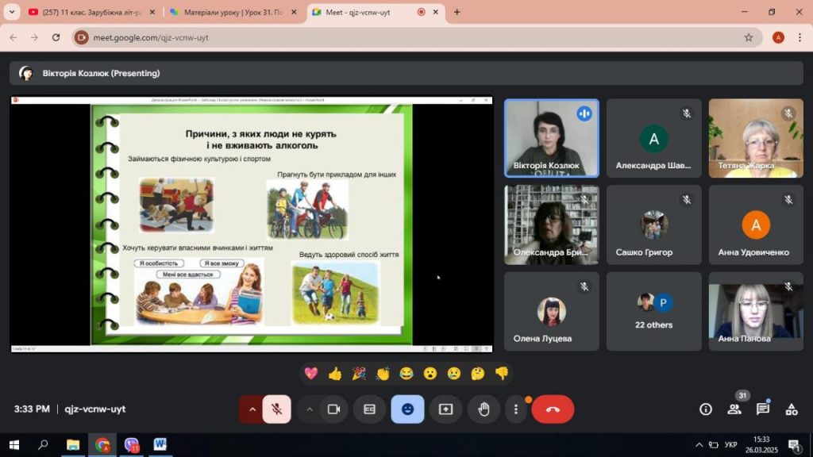
Task: Turn on closed captions
Action: 369,409
